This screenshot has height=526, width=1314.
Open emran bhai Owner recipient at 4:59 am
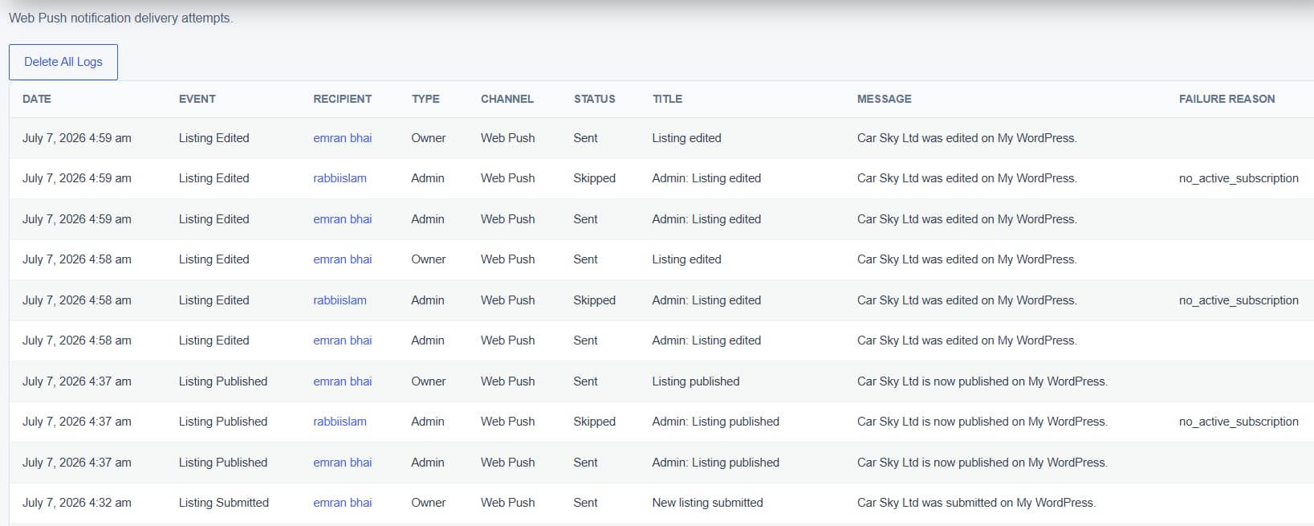click(x=343, y=138)
